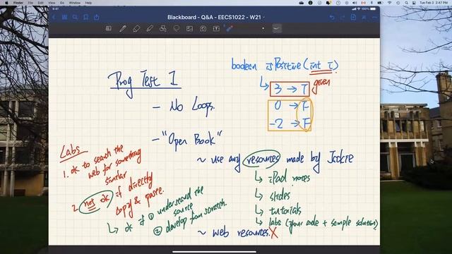Click the red boxed '3 → T' example
Viewport: 452px width, 254px height.
tap(290, 89)
